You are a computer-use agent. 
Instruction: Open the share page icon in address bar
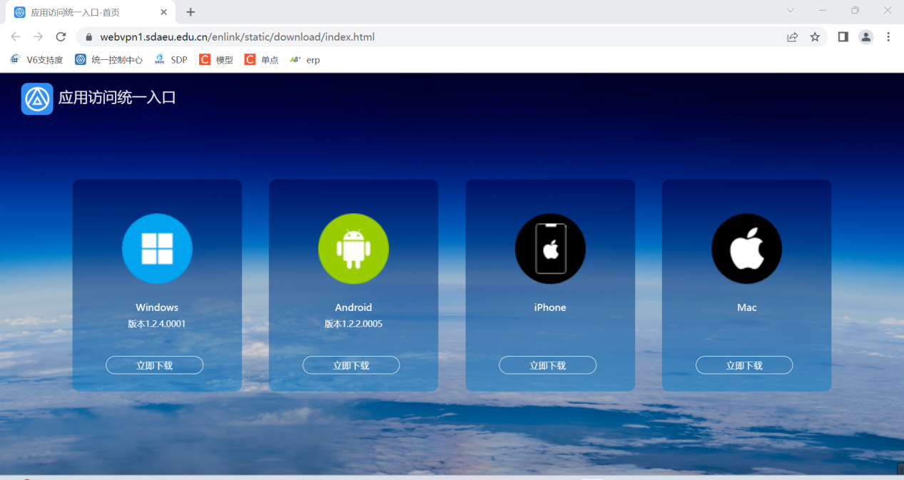click(792, 37)
